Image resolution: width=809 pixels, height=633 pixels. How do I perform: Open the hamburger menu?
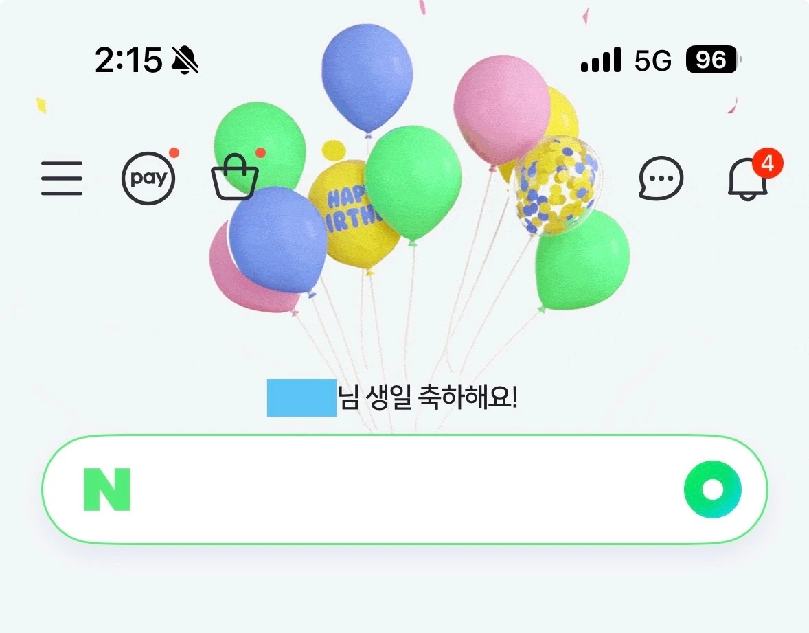click(x=62, y=178)
